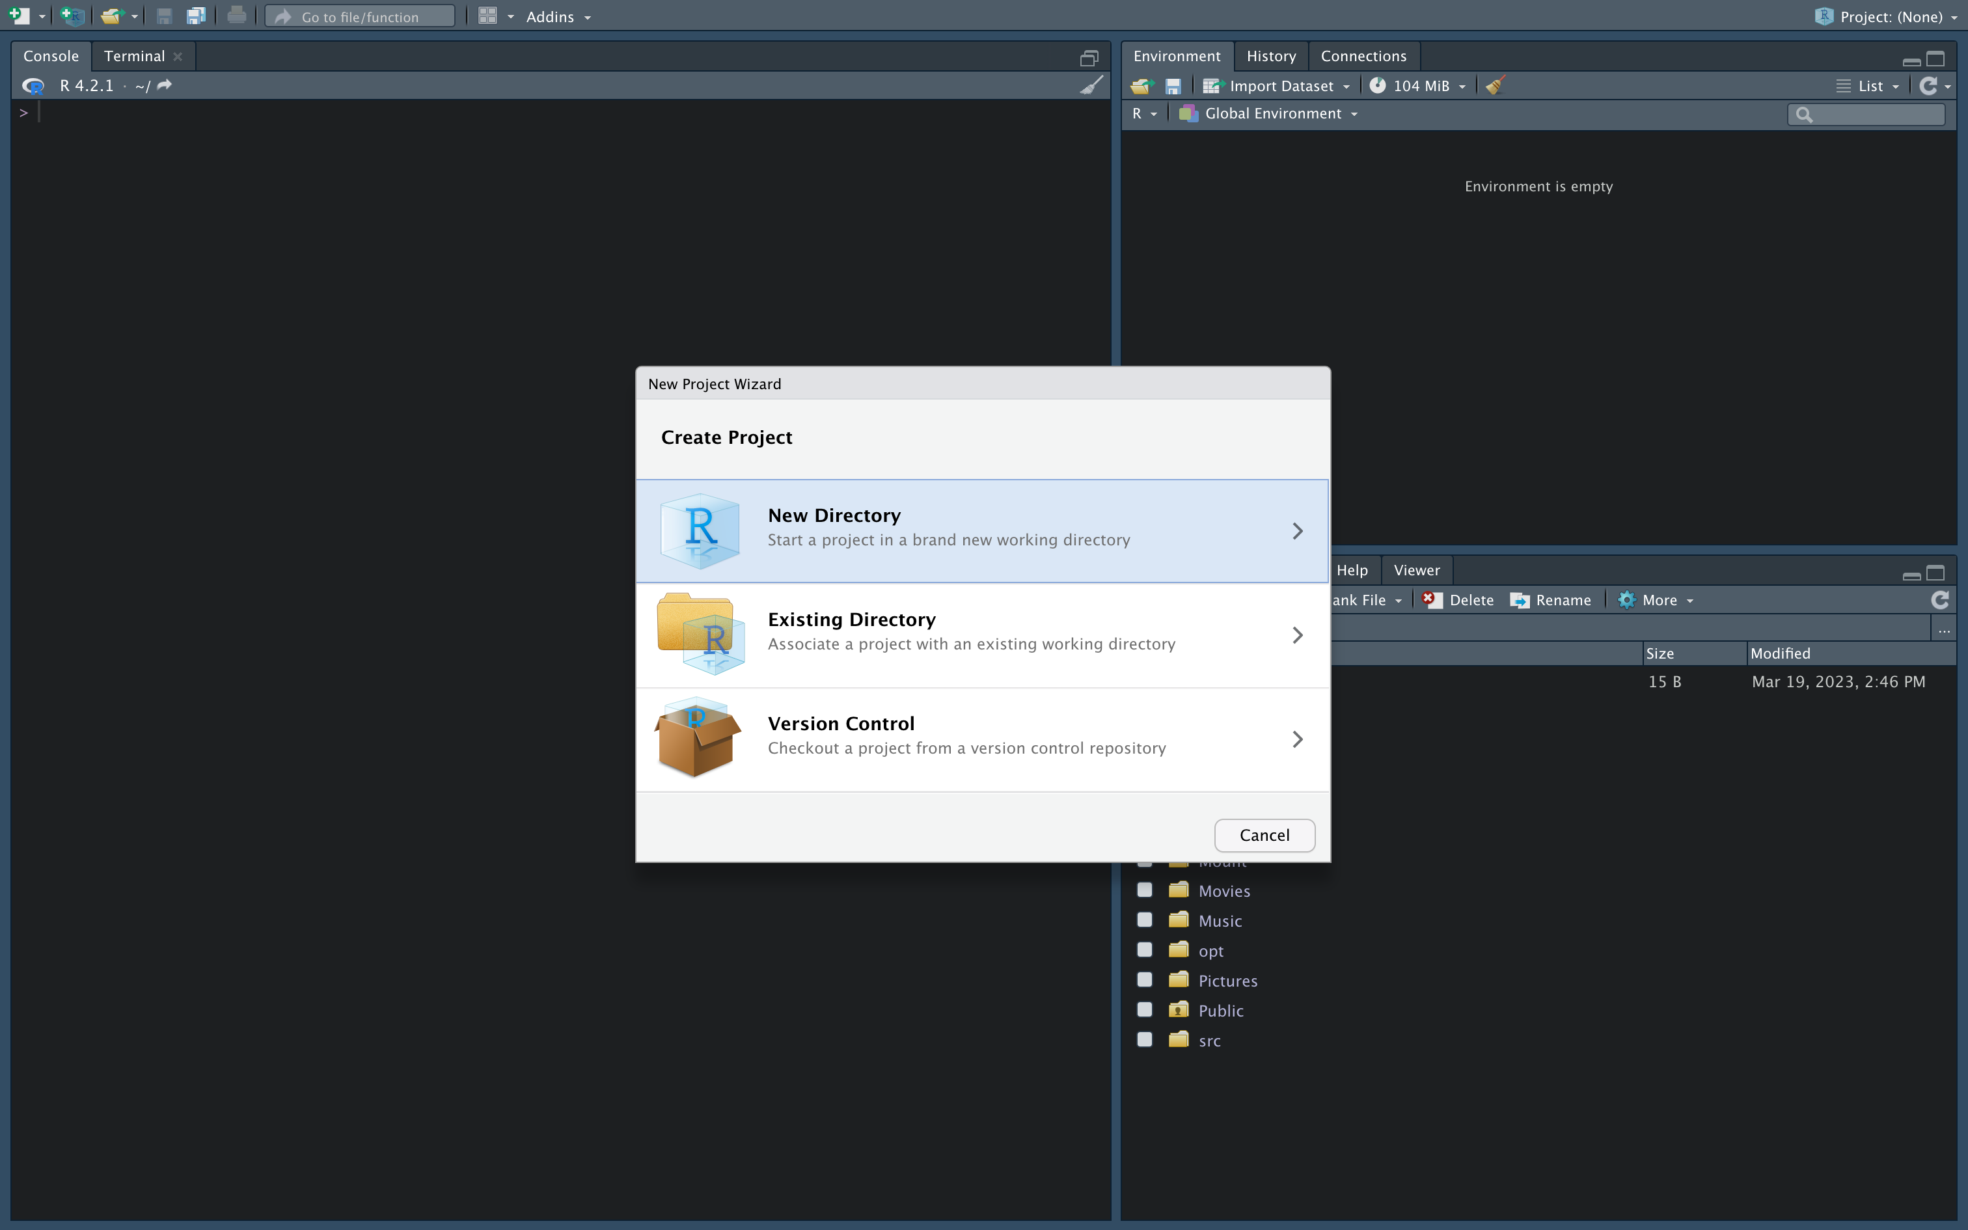Click the Open File folder icon
1968x1230 pixels.
[111, 16]
